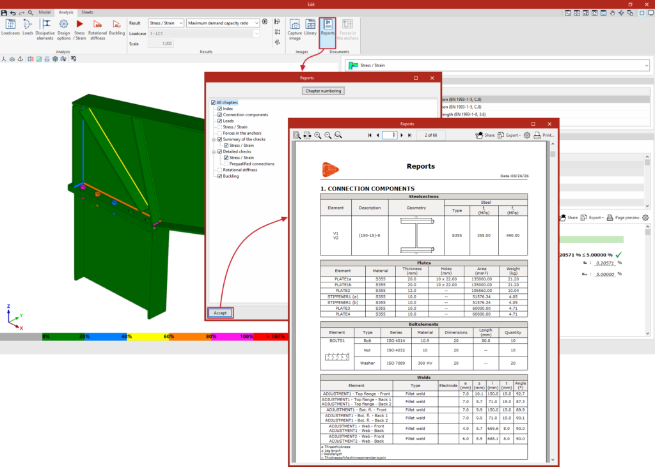Image resolution: width=655 pixels, height=467 pixels.
Task: Open the Stress / Strain result dropdown
Action: point(166,23)
